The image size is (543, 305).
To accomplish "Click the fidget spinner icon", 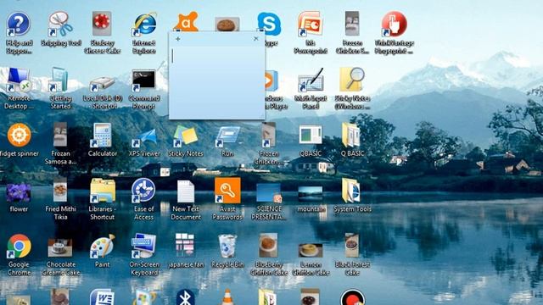I will click(x=19, y=135).
